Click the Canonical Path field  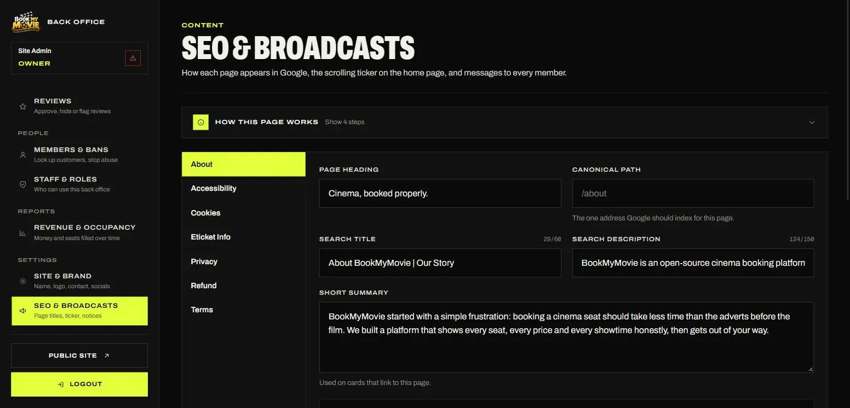pos(693,193)
